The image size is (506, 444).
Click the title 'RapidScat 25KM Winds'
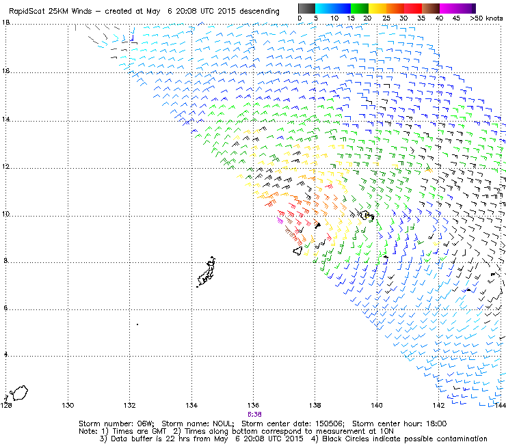coord(51,12)
